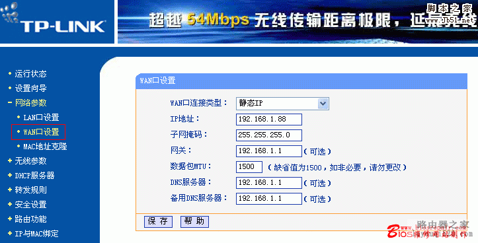Open the 运行状态 page
This screenshot has width=478, height=243.
[27, 74]
